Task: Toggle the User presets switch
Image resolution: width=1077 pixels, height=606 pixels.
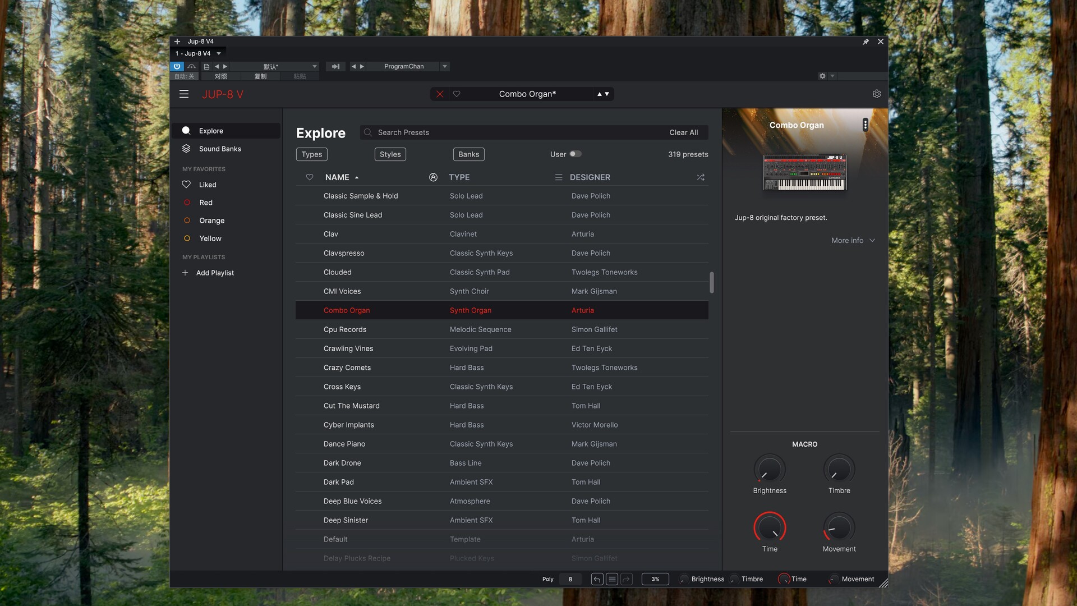Action: 576,154
